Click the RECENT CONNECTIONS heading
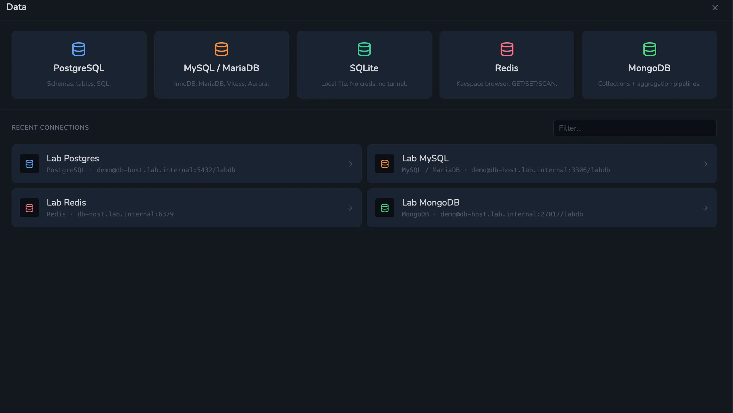The width and height of the screenshot is (733, 413). [50, 127]
